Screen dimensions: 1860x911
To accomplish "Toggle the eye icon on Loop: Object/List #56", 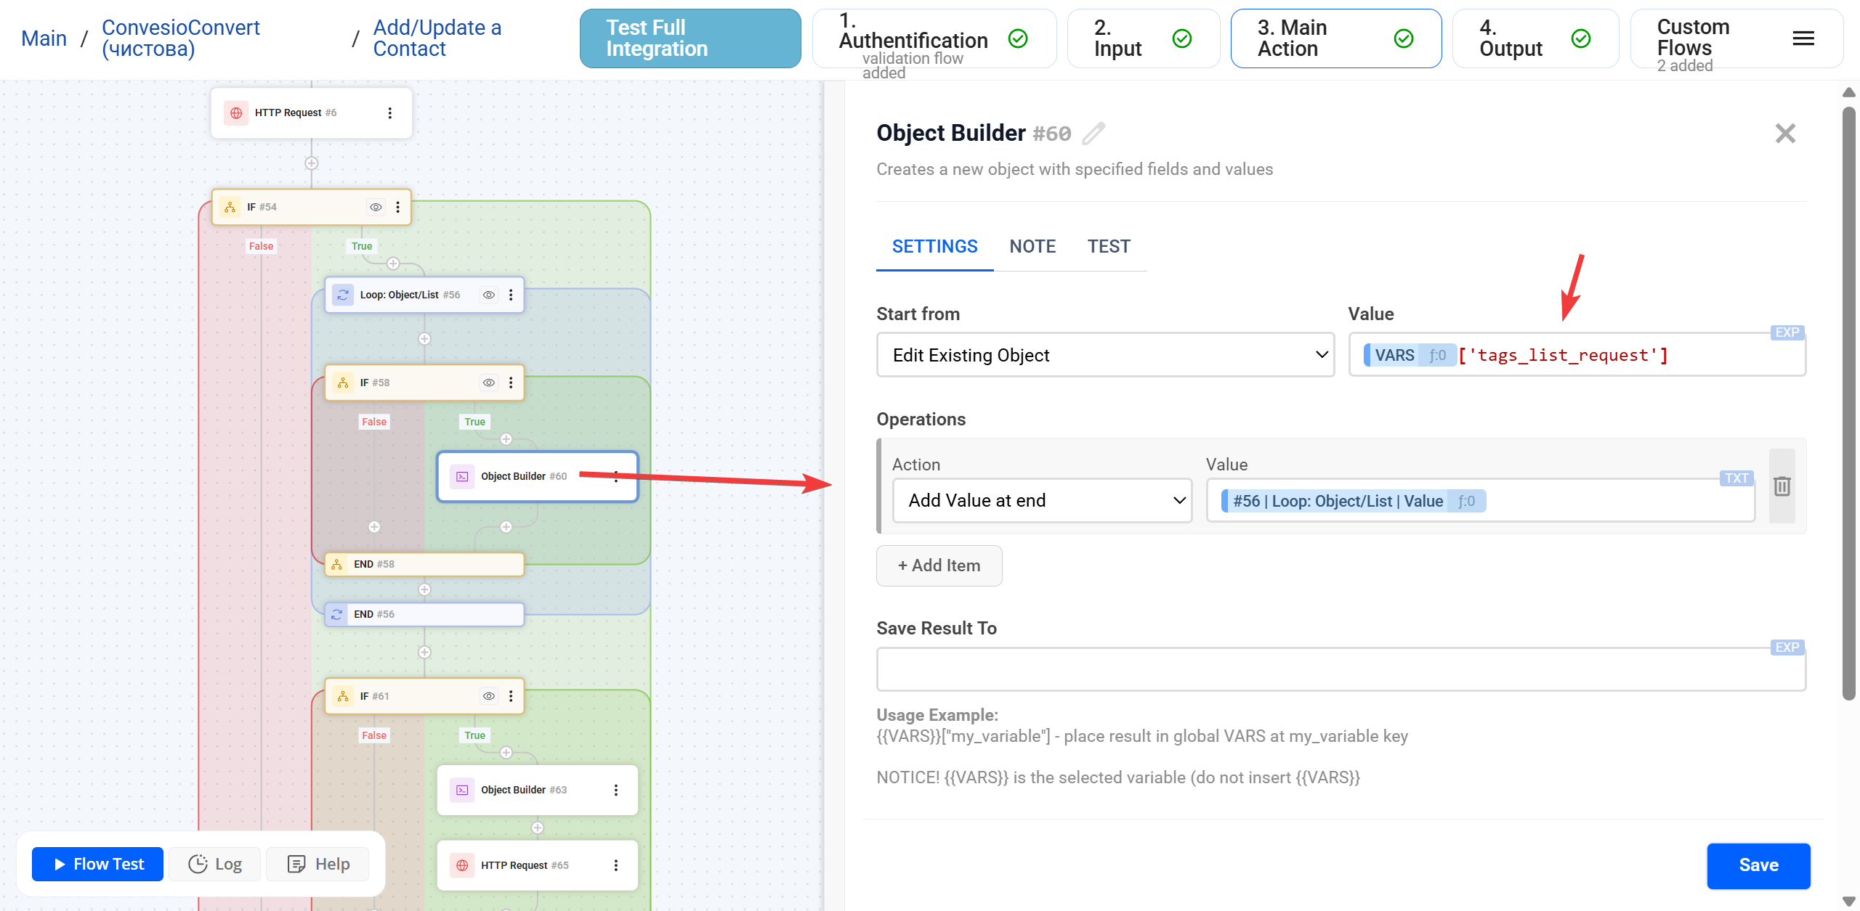I will 489,295.
